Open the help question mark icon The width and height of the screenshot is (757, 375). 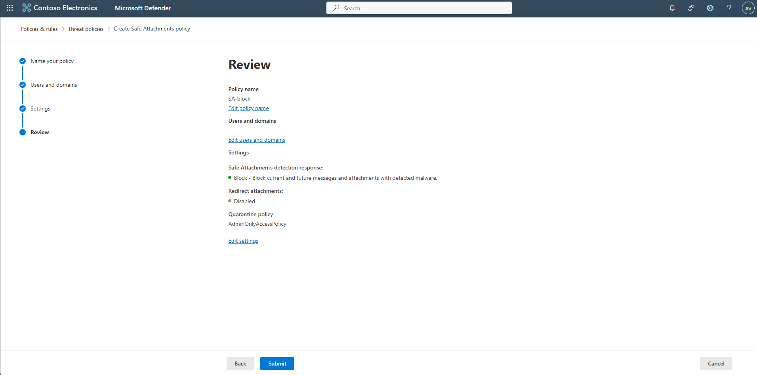click(x=729, y=8)
